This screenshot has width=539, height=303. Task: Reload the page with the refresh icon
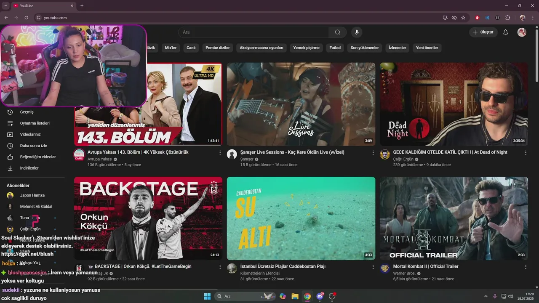(26, 18)
